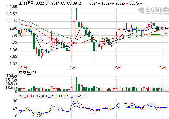Click the 30PMA legend label
169x119 pixels.
pyautogui.click(x=134, y=3)
